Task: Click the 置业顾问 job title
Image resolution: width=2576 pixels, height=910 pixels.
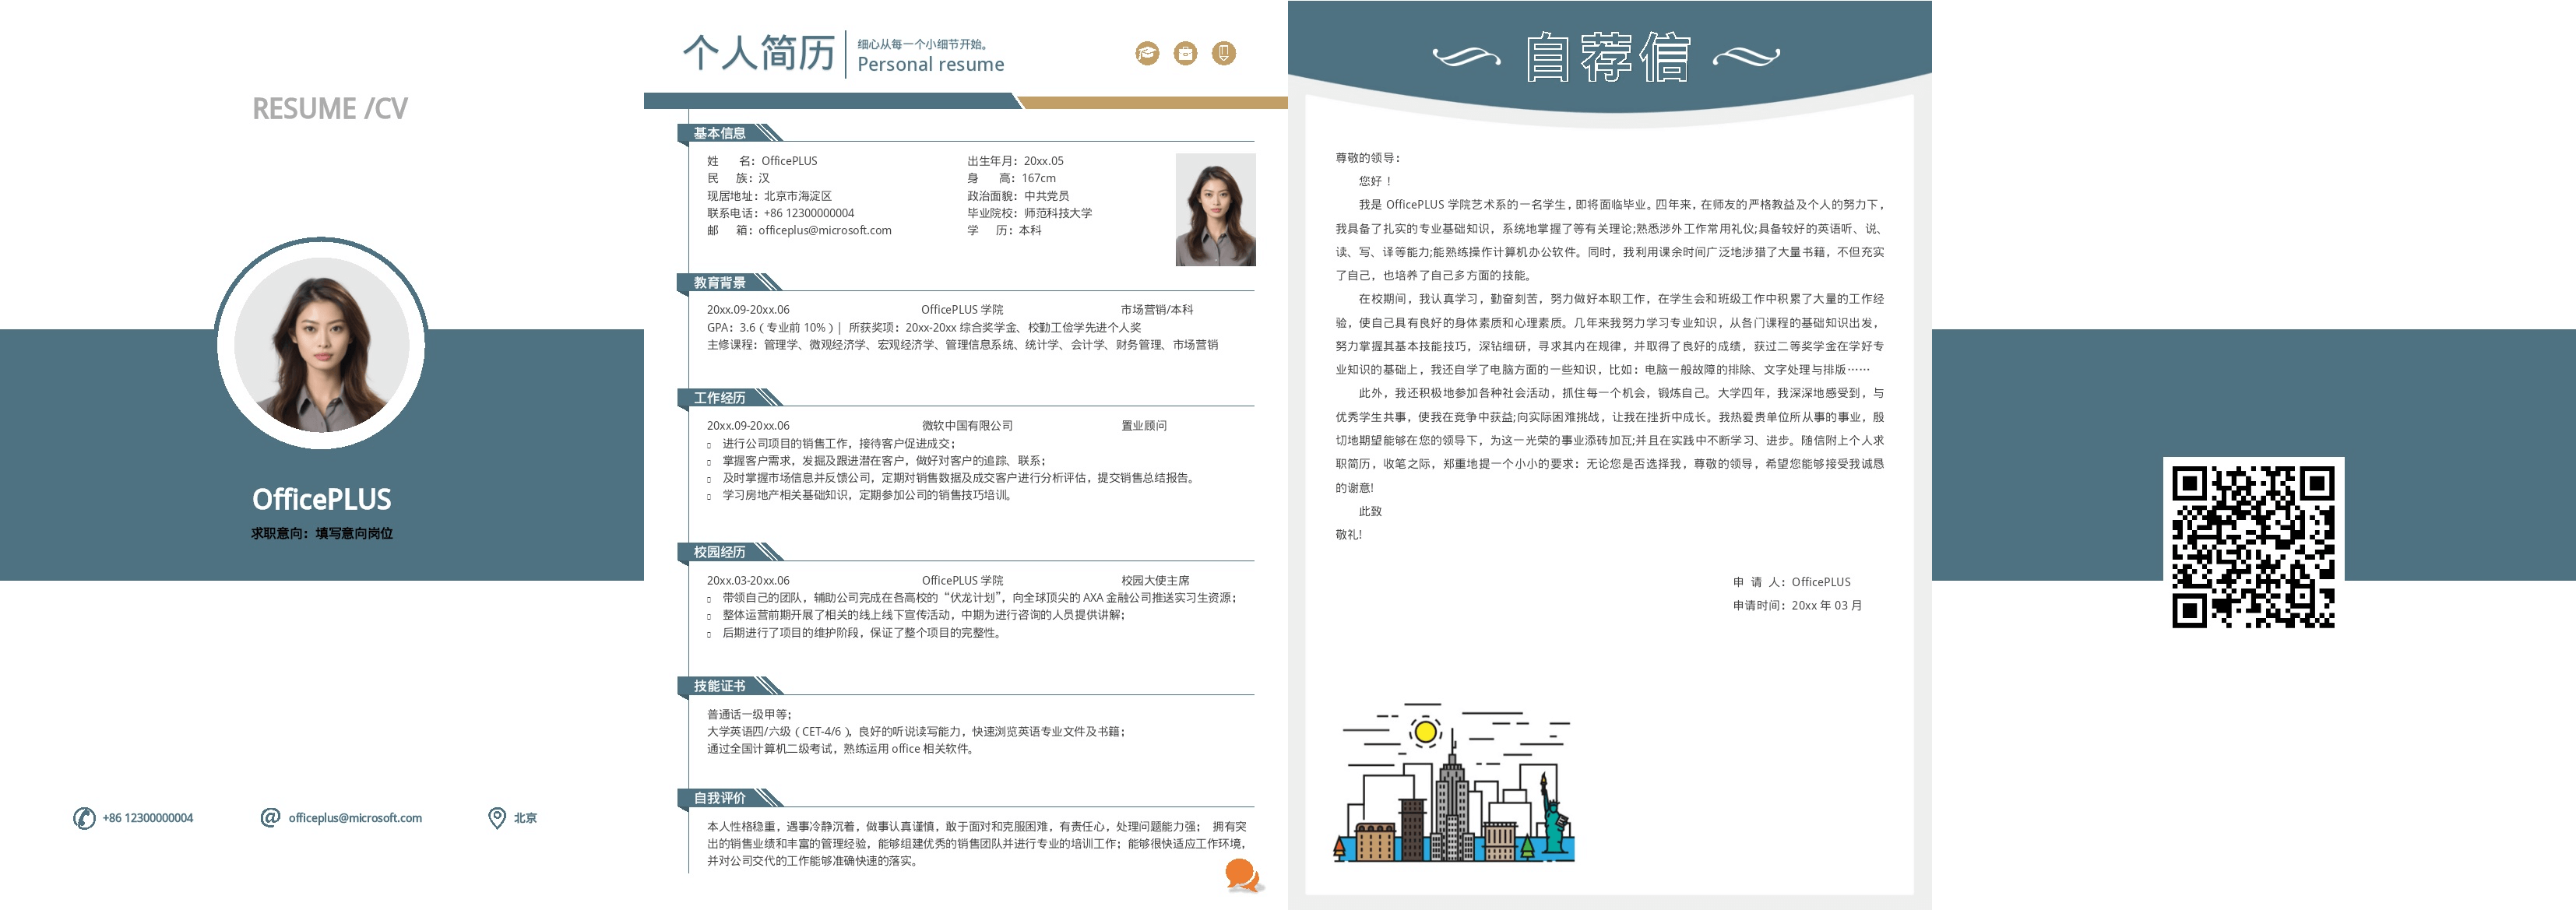Action: coord(1143,425)
